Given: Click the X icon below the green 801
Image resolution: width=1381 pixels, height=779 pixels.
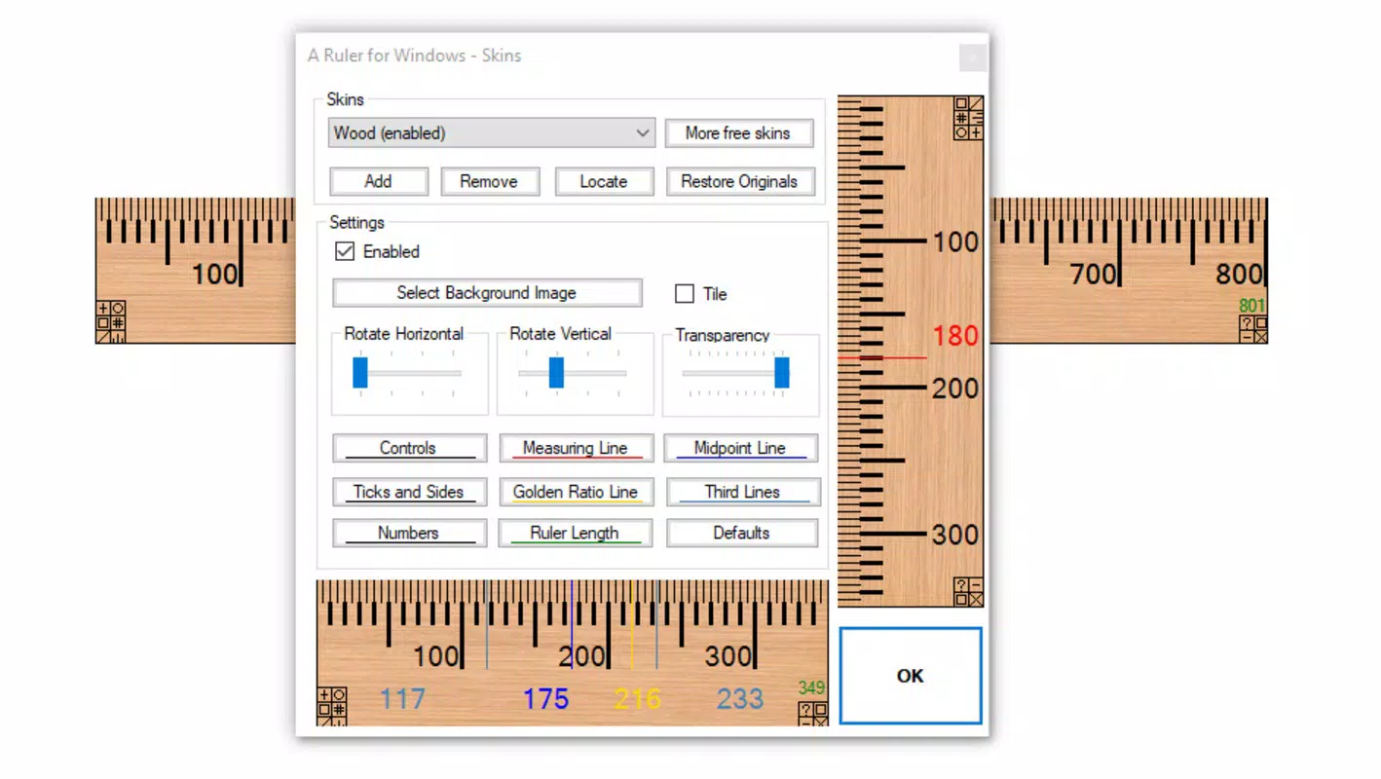Looking at the screenshot, I should 1261,337.
